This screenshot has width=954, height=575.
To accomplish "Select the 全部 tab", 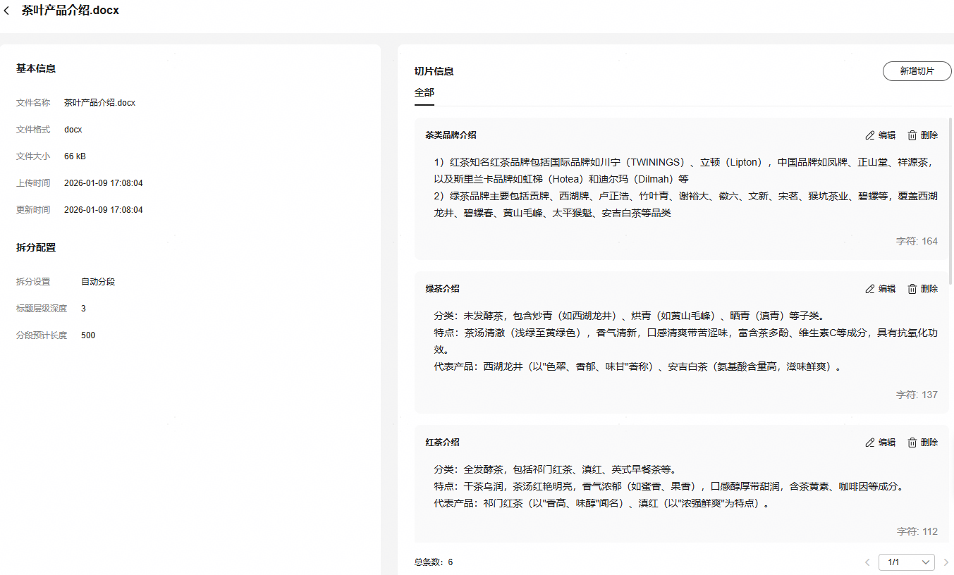I will [424, 93].
